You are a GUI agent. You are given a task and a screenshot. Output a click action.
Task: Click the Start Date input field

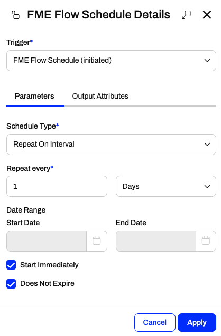pyautogui.click(x=47, y=241)
